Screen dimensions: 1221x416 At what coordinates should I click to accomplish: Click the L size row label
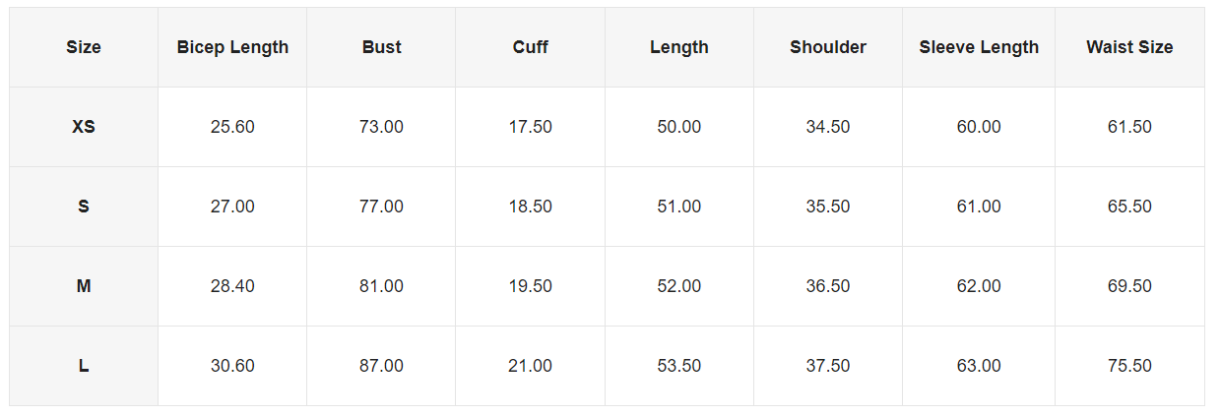pyautogui.click(x=84, y=366)
